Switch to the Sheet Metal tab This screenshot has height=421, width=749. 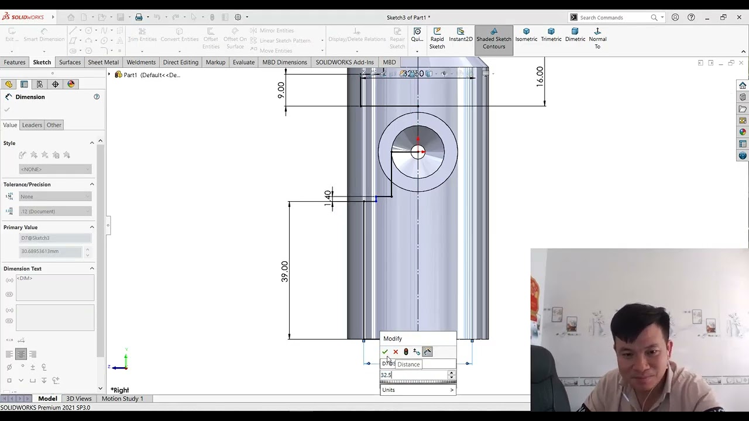[x=103, y=62]
